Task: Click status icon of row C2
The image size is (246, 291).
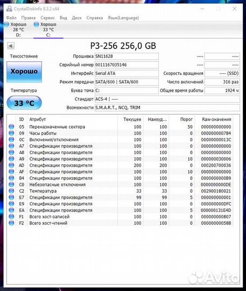Action: coord(11,191)
